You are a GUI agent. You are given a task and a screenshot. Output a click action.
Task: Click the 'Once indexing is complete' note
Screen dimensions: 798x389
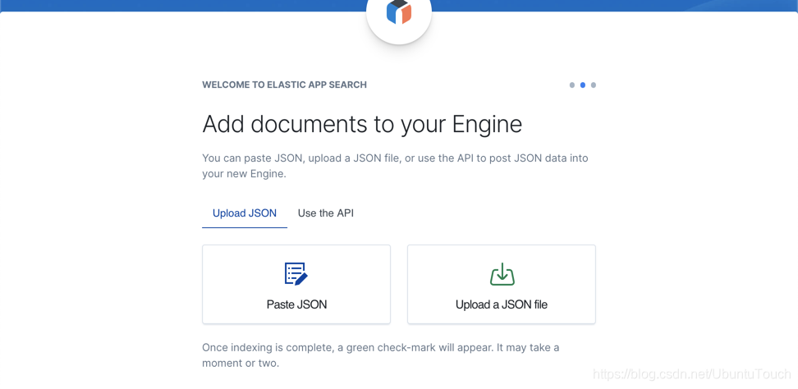pyautogui.click(x=381, y=355)
